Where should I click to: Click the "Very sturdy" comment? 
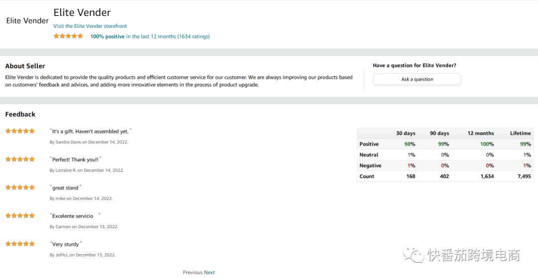click(66, 244)
